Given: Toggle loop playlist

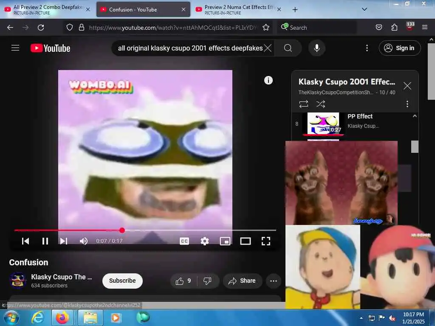Looking at the screenshot, I should [303, 104].
